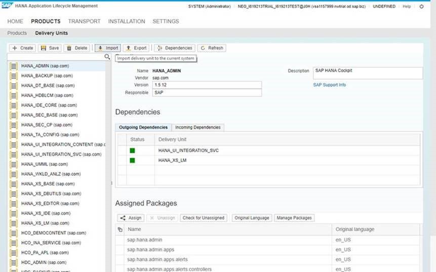Open the INSTALLATION menu

127,21
